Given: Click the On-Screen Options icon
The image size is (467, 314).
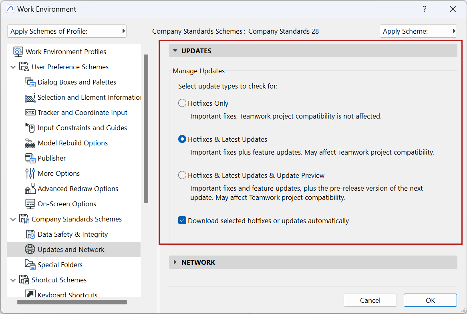Looking at the screenshot, I should coord(30,204).
